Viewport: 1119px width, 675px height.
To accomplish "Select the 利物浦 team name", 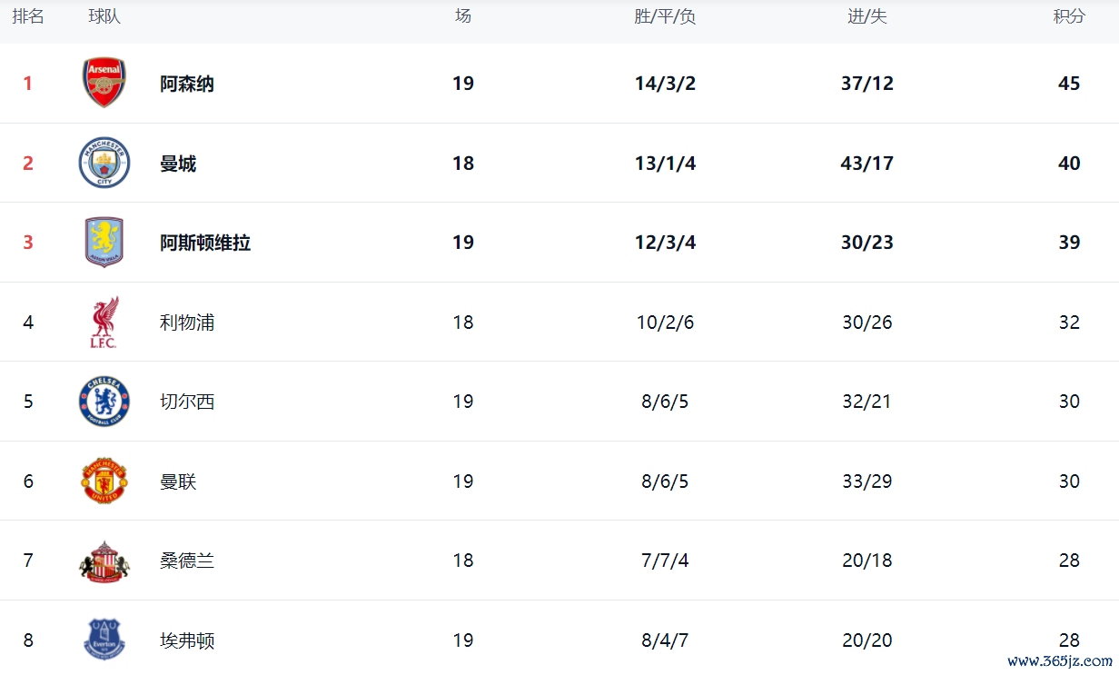I will click(x=187, y=323).
